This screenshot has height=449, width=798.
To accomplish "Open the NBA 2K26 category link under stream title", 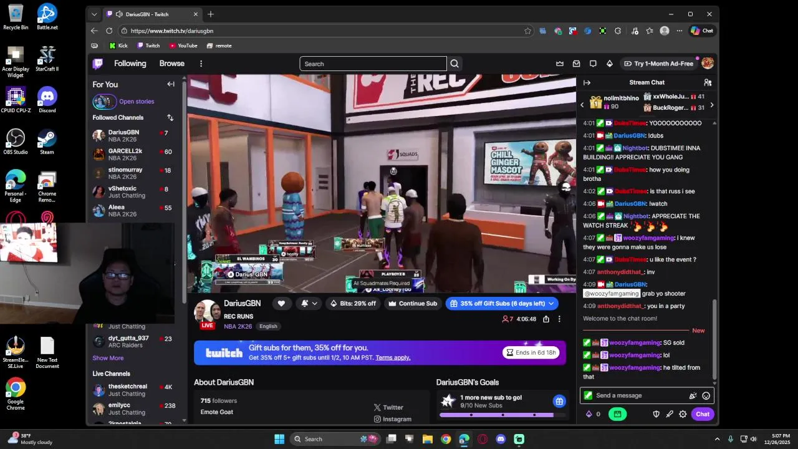I will [x=238, y=326].
